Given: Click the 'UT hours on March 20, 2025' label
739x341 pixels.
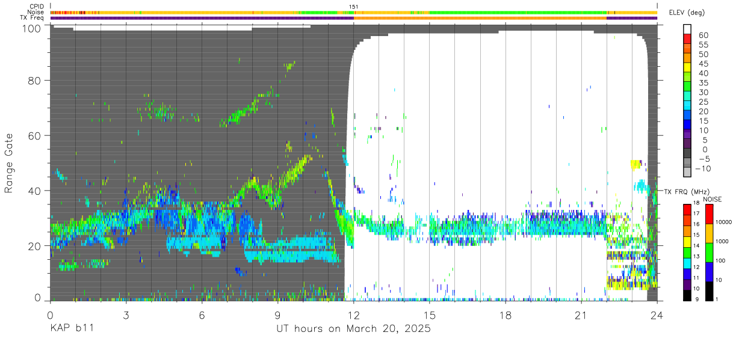Looking at the screenshot, I should pyautogui.click(x=353, y=329).
